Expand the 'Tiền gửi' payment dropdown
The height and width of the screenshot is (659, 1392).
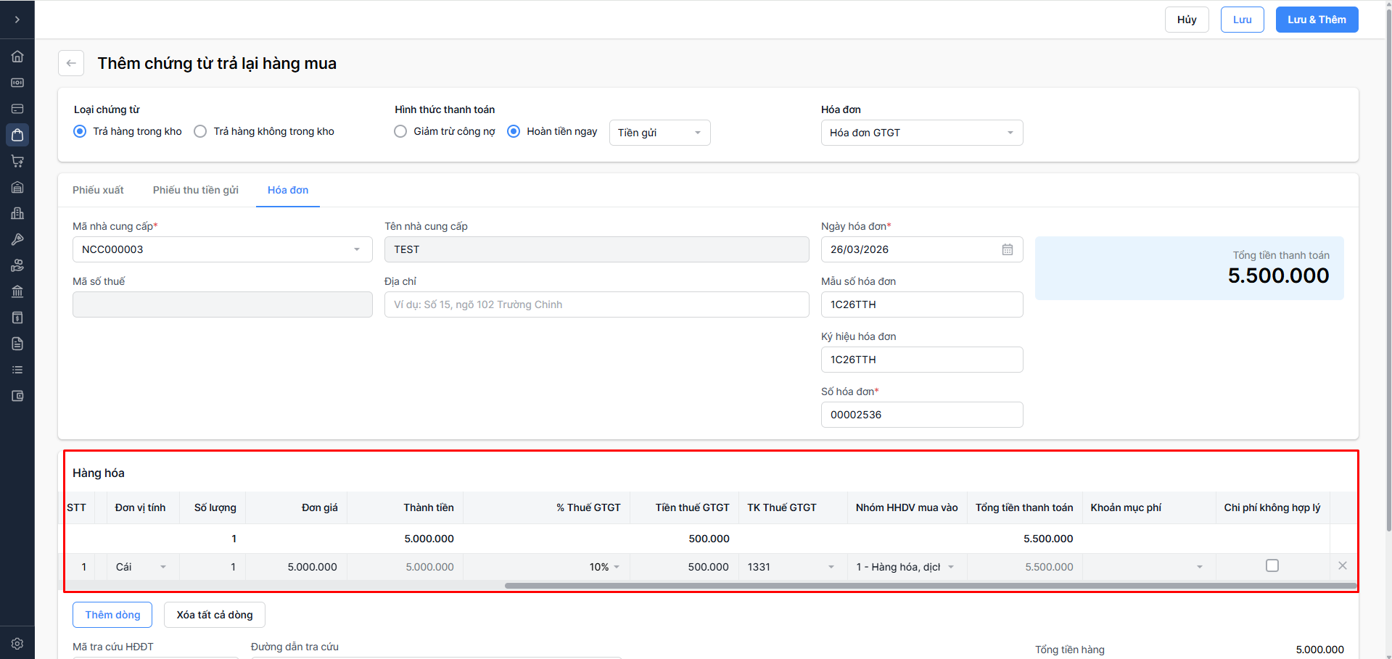(659, 133)
